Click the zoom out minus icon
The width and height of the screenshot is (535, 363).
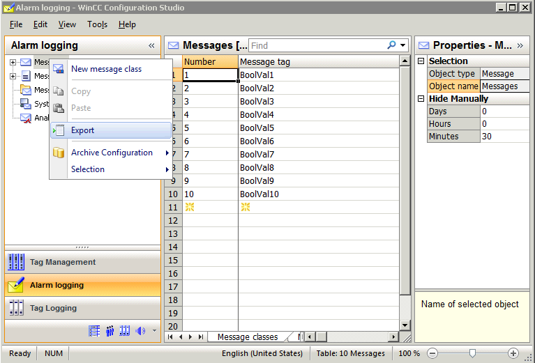[432, 353]
